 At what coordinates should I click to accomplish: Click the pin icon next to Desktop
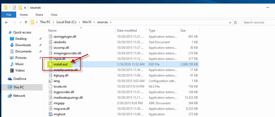pos(40,39)
